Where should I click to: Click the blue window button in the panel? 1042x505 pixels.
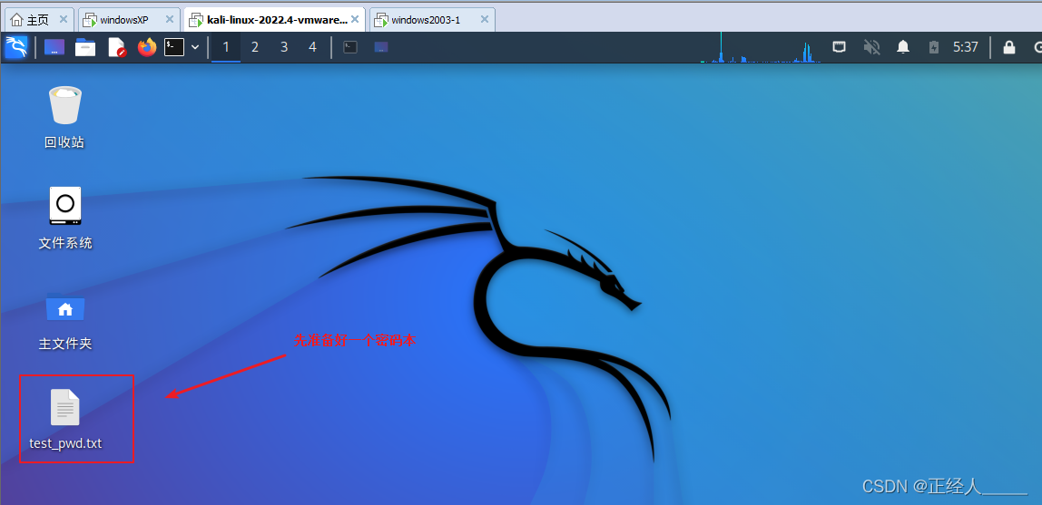click(x=381, y=47)
